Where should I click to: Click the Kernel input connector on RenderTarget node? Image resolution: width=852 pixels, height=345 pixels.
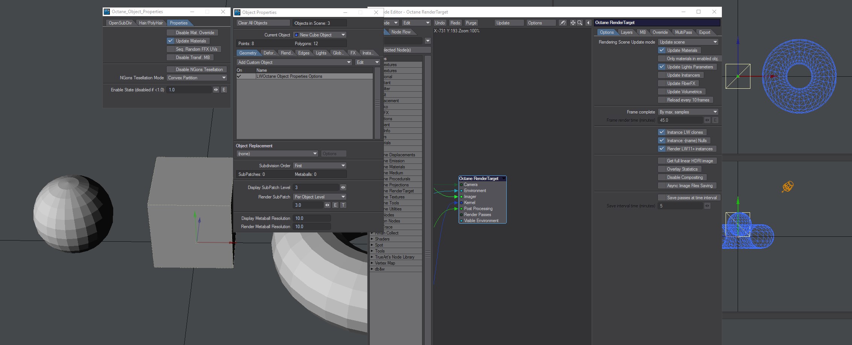point(461,203)
